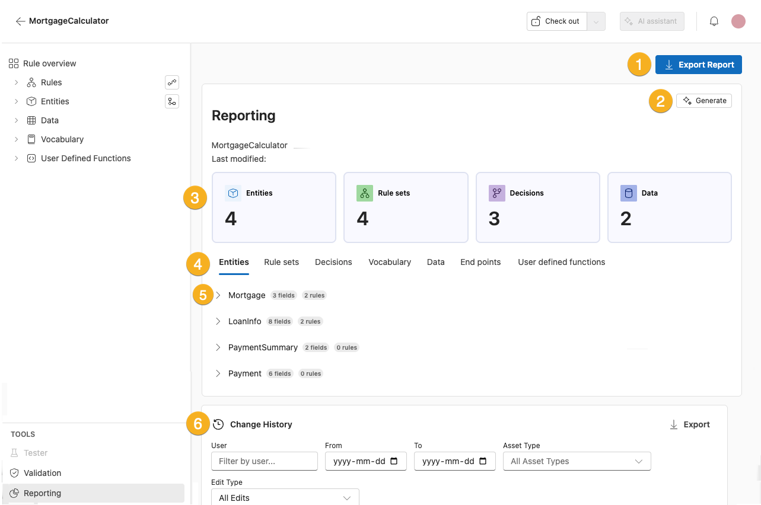The height and width of the screenshot is (505, 761).
Task: Select the Entities tab
Action: point(234,262)
